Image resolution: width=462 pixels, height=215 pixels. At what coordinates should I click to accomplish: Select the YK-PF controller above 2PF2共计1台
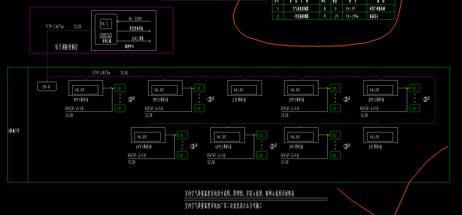coord(380,90)
